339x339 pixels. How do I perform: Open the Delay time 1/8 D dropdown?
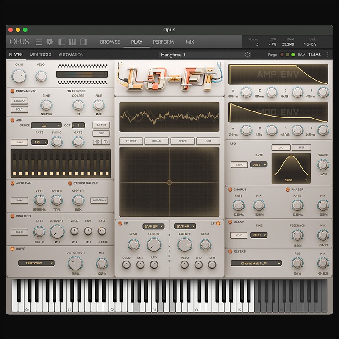coord(259,235)
